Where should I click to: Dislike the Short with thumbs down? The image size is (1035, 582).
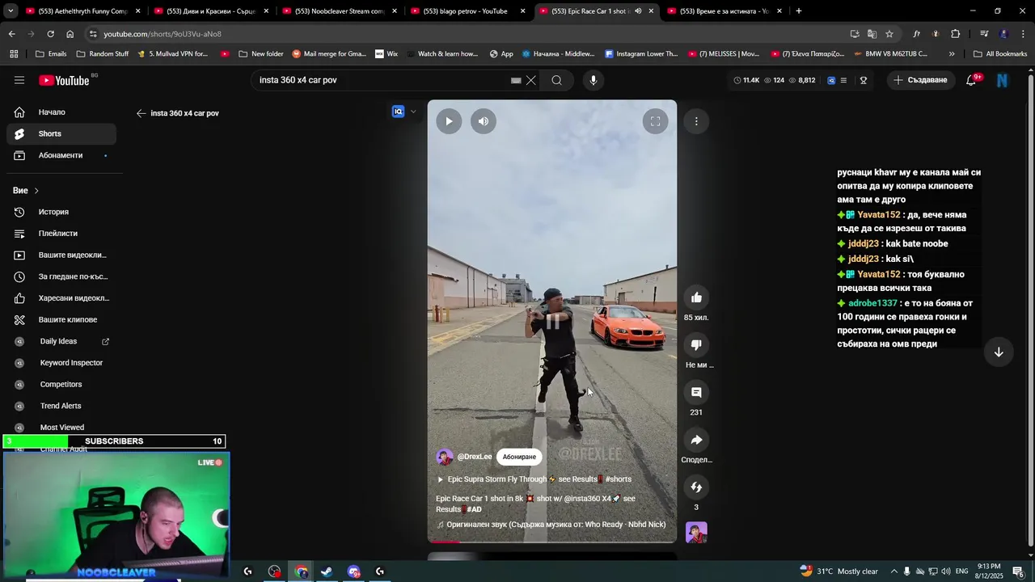(x=696, y=345)
